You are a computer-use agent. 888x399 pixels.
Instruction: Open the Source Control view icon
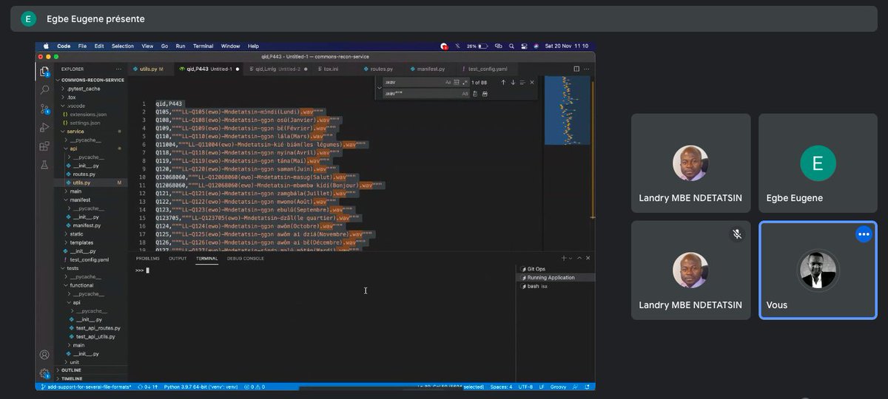tap(44, 109)
